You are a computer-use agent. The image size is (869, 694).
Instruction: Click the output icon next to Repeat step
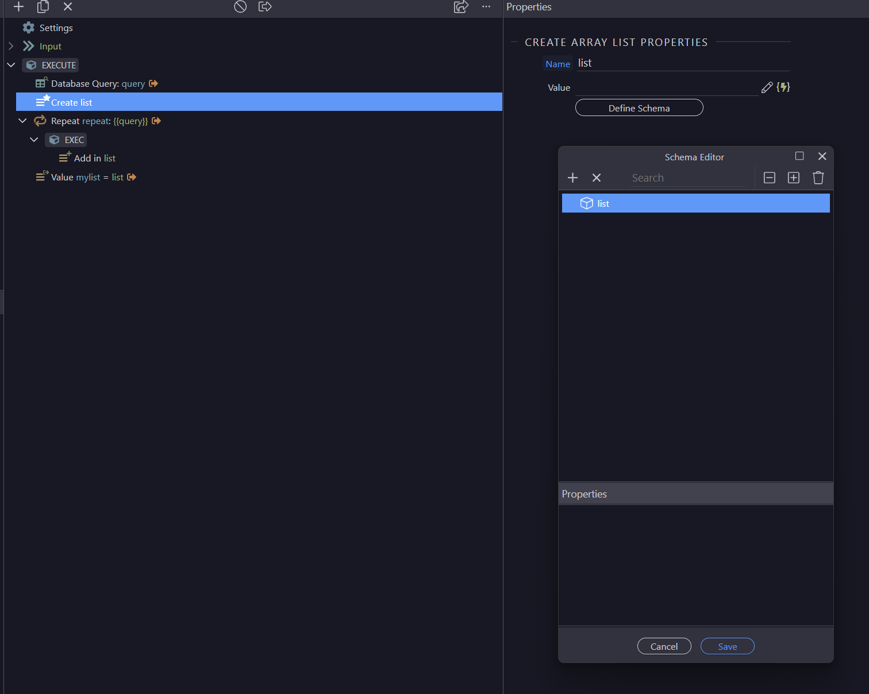click(156, 121)
